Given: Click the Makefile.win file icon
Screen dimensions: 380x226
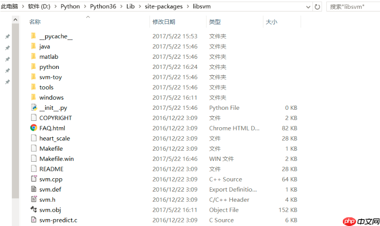Looking at the screenshot, I should (34, 158).
